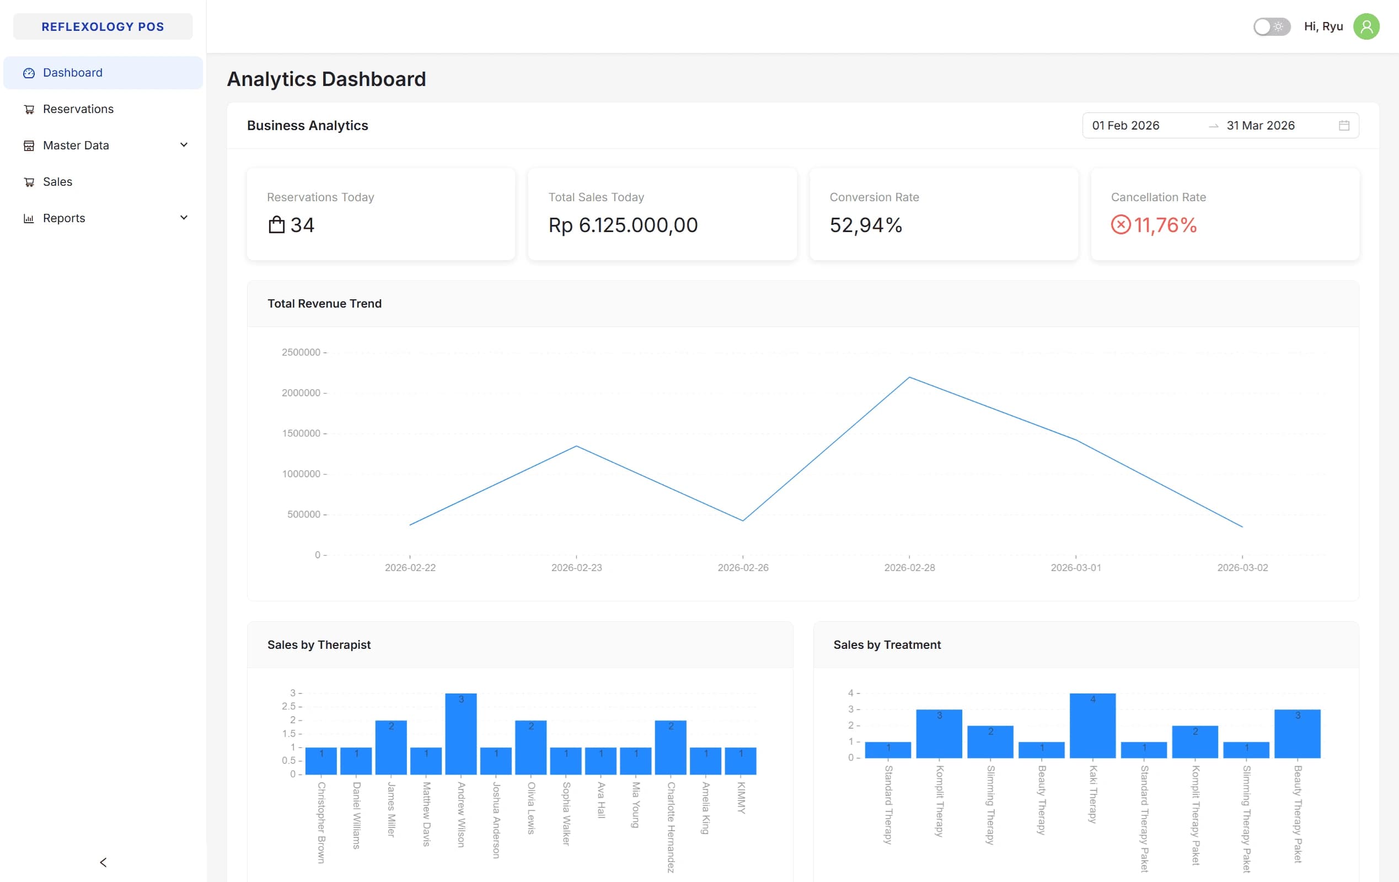1399x882 pixels.
Task: Expand the Master Data submenu chevron
Action: (x=184, y=145)
